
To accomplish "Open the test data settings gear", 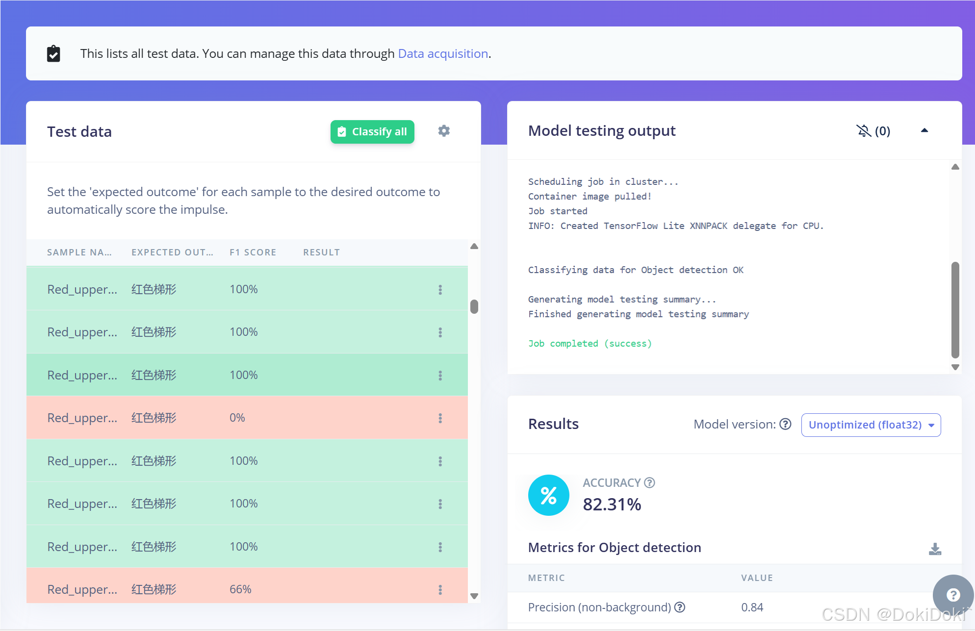I will [x=444, y=131].
